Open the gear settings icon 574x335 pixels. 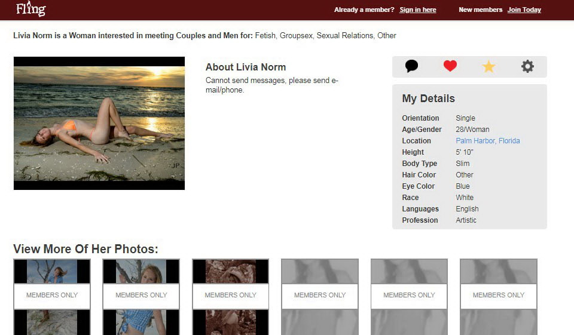tap(527, 66)
